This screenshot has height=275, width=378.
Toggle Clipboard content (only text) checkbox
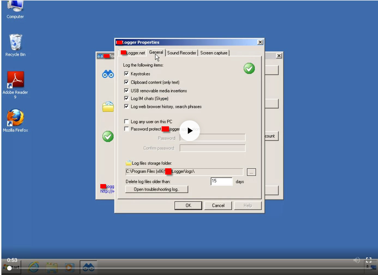126,82
